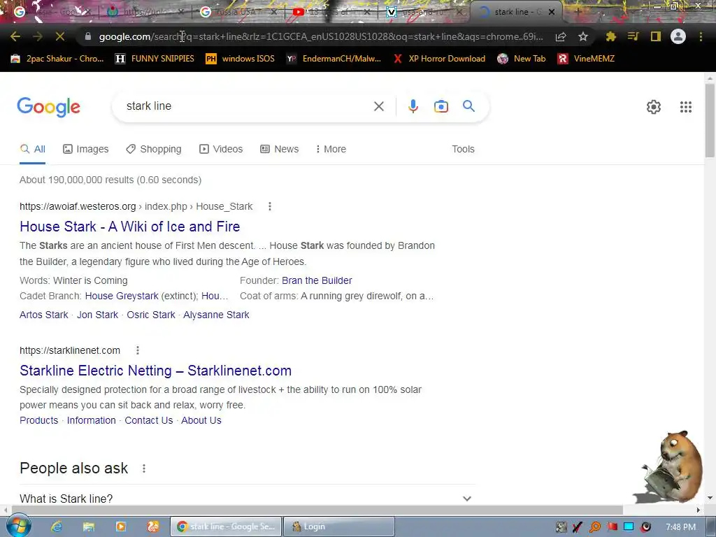The width and height of the screenshot is (716, 537).
Task: Select the Videos search filter
Action: point(221,150)
